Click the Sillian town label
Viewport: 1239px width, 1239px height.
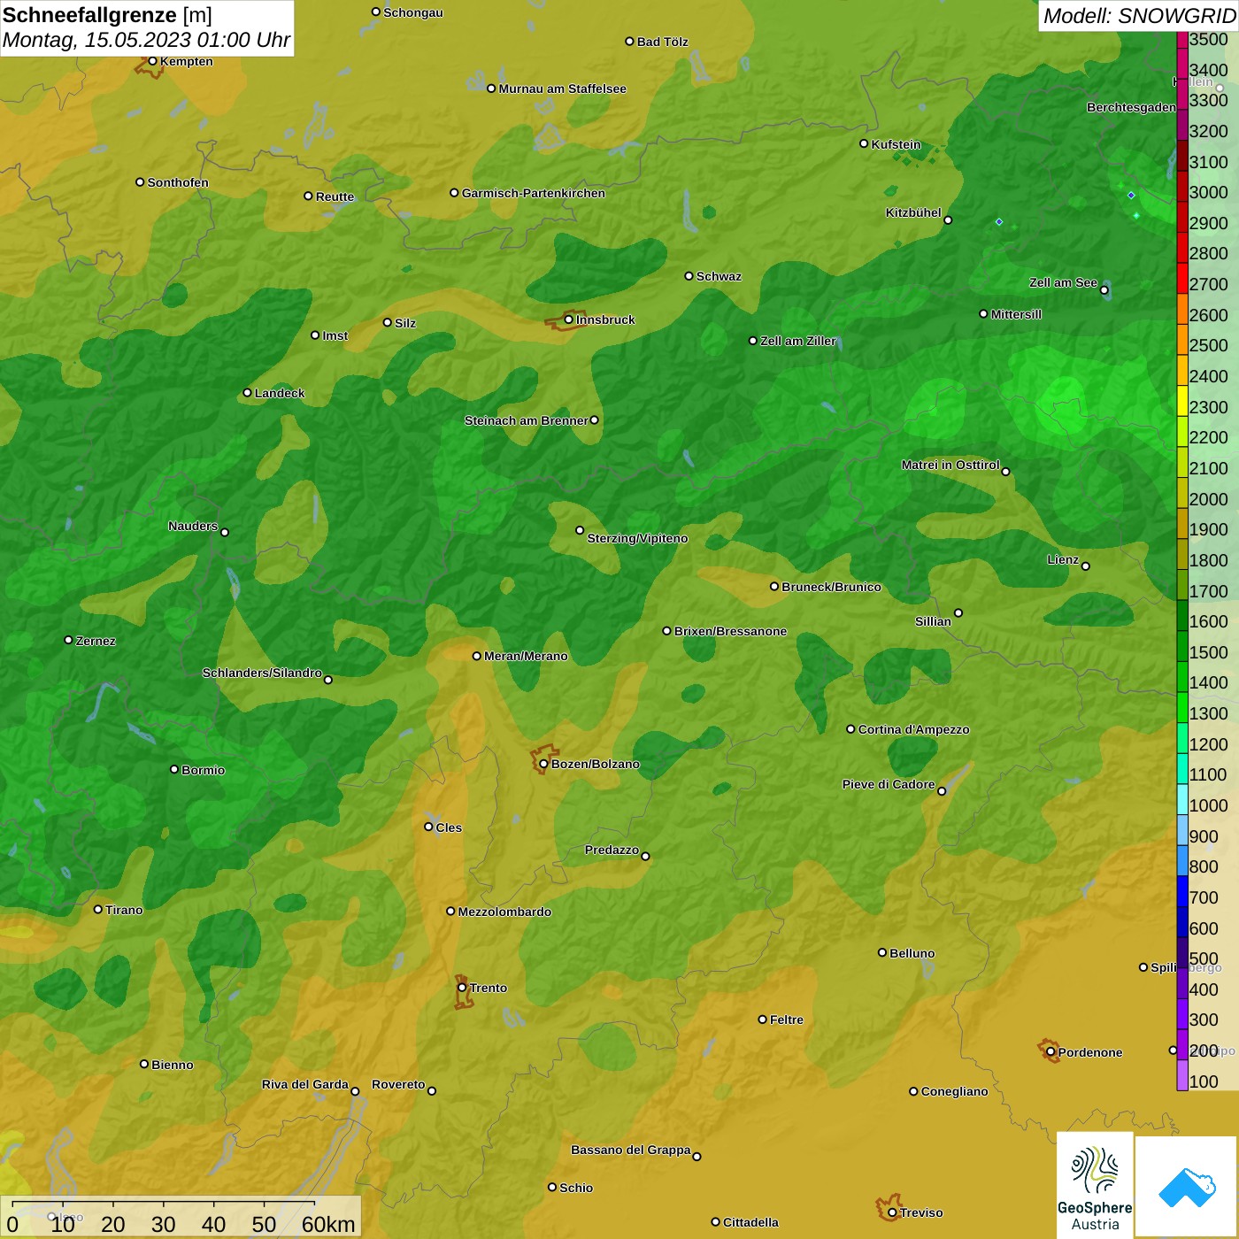click(933, 621)
